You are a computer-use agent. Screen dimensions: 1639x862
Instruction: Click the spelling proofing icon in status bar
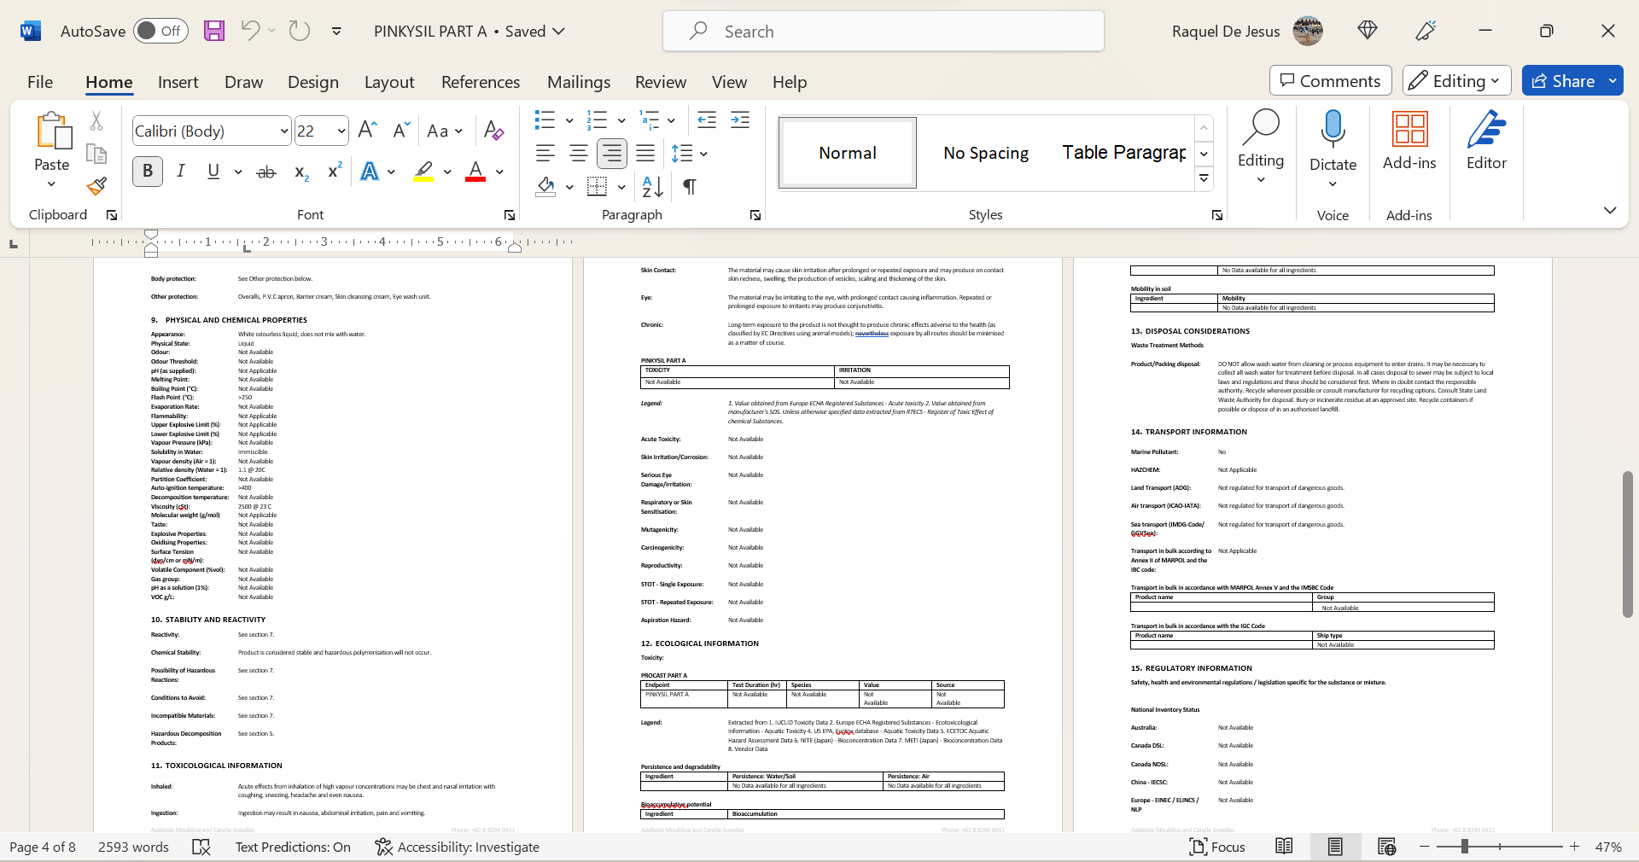click(201, 847)
